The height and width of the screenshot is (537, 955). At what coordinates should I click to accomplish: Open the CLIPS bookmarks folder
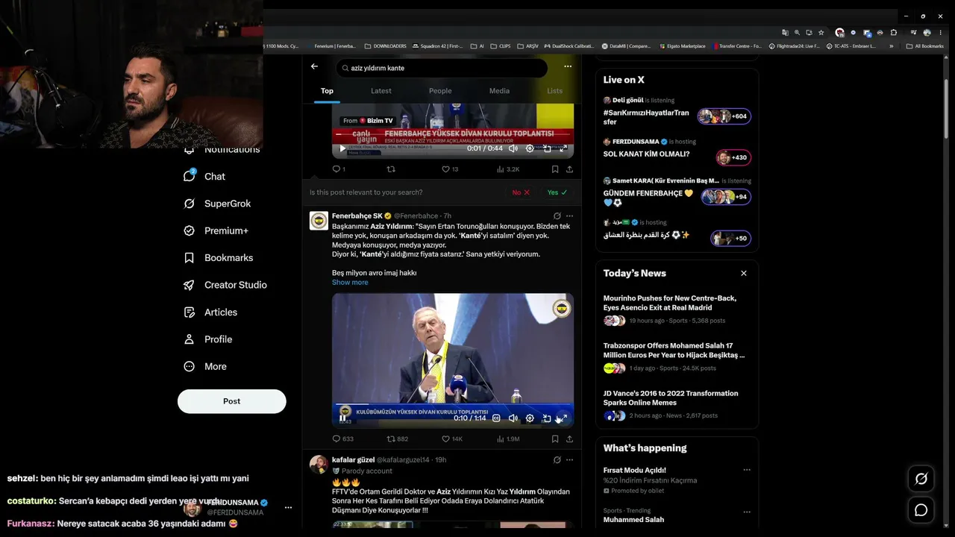[x=501, y=46]
